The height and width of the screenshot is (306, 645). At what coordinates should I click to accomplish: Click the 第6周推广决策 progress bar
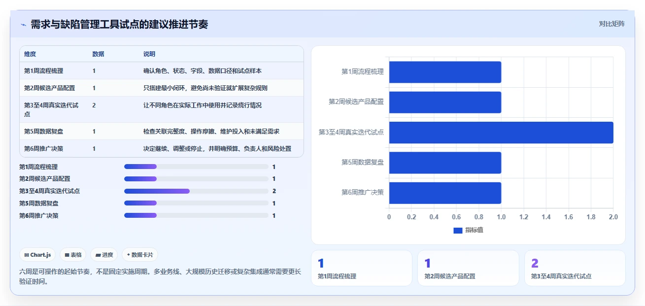(196, 215)
